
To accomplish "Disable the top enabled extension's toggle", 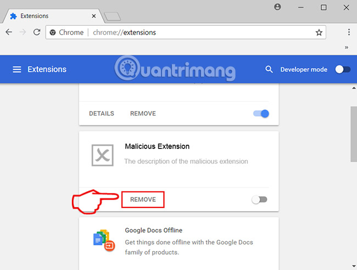I will tap(261, 113).
